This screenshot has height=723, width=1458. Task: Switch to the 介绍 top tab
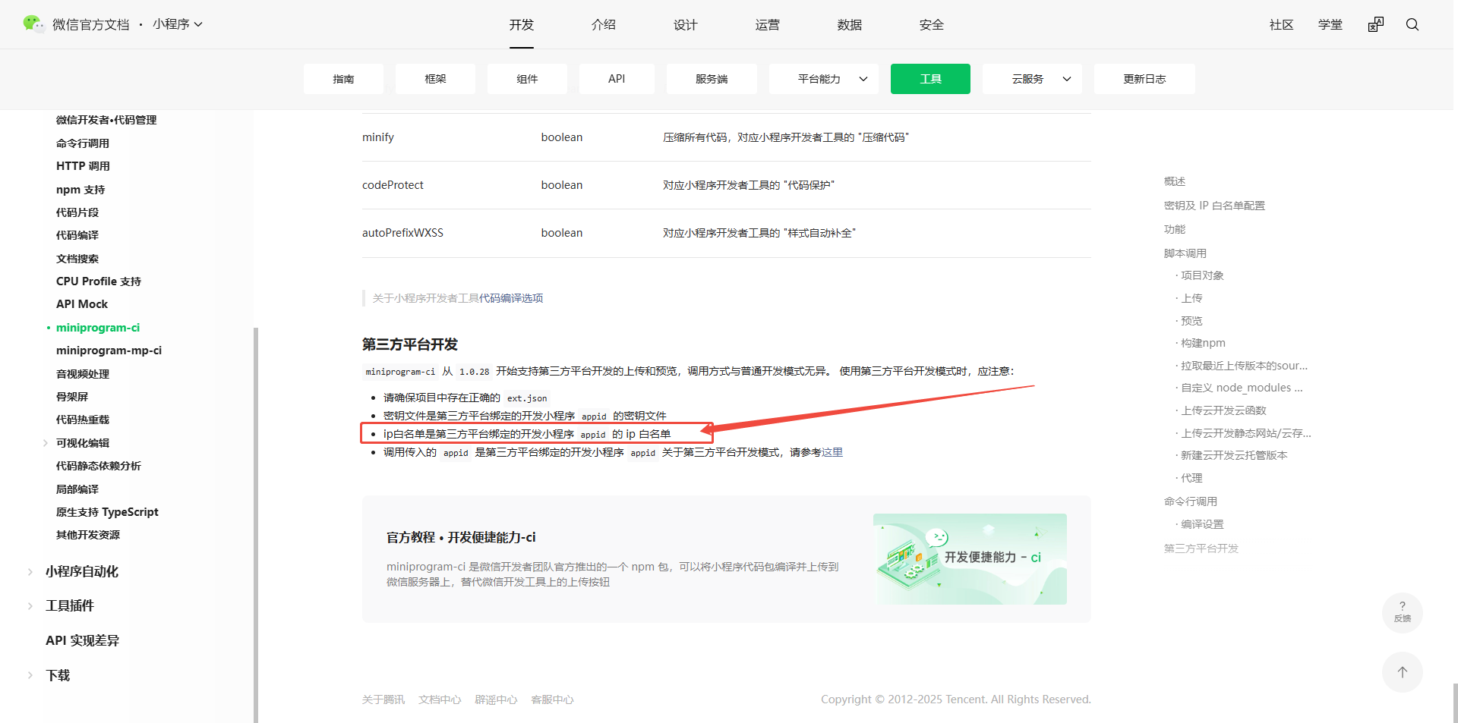point(604,24)
